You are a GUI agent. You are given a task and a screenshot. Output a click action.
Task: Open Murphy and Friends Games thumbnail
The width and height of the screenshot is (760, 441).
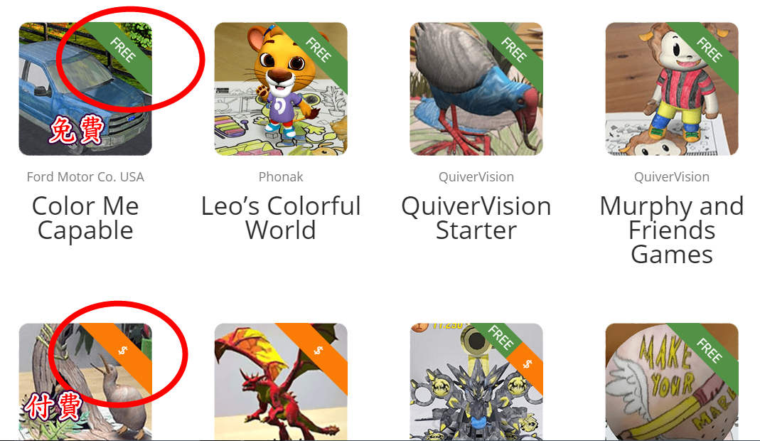(672, 89)
